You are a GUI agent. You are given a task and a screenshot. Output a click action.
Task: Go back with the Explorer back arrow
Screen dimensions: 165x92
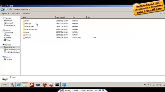pos(2,10)
